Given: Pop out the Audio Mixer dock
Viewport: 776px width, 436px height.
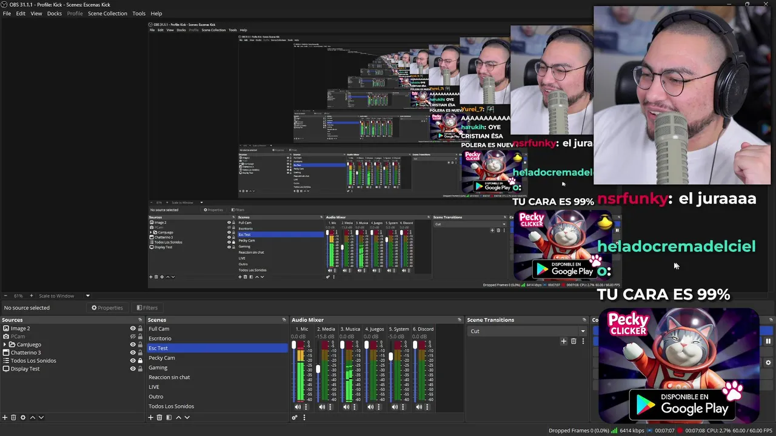Looking at the screenshot, I should coord(459,320).
